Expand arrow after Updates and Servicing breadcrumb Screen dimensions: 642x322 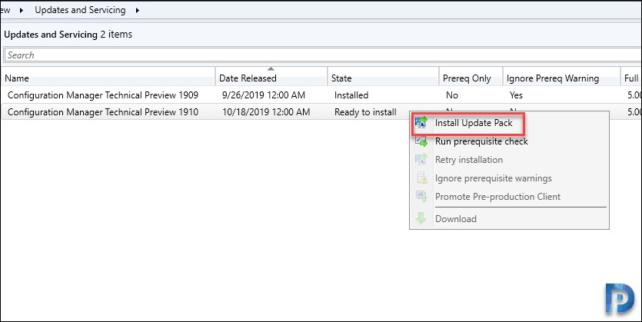[137, 10]
